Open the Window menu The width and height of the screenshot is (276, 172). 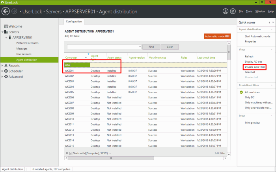260,11
